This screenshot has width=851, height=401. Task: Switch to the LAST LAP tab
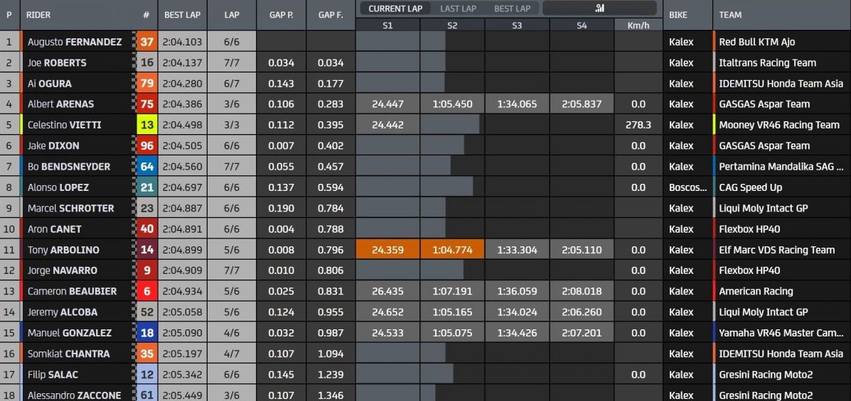[x=458, y=9]
